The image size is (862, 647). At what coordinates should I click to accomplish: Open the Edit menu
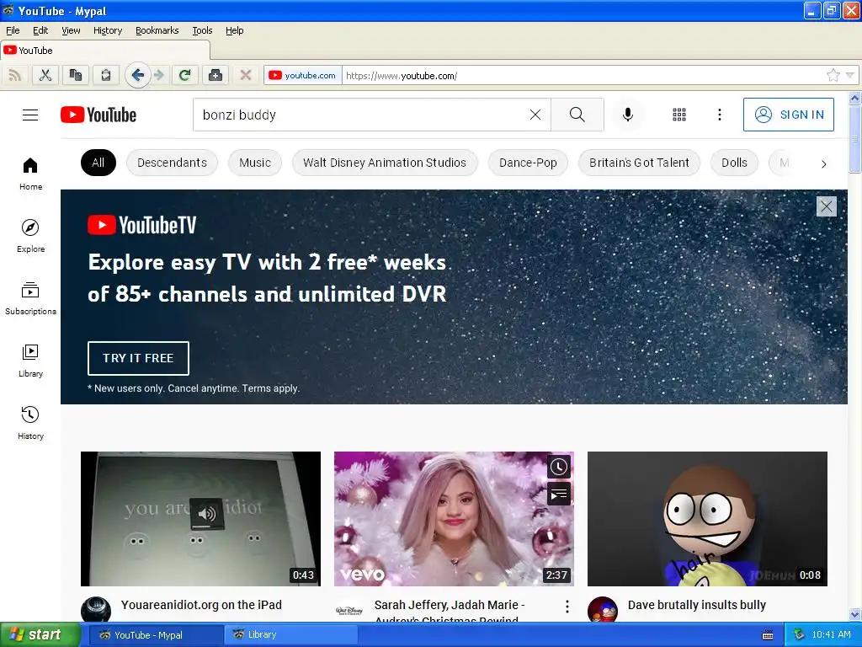tap(40, 30)
